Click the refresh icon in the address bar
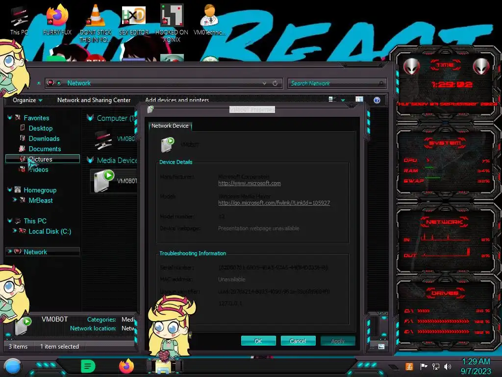 click(275, 83)
